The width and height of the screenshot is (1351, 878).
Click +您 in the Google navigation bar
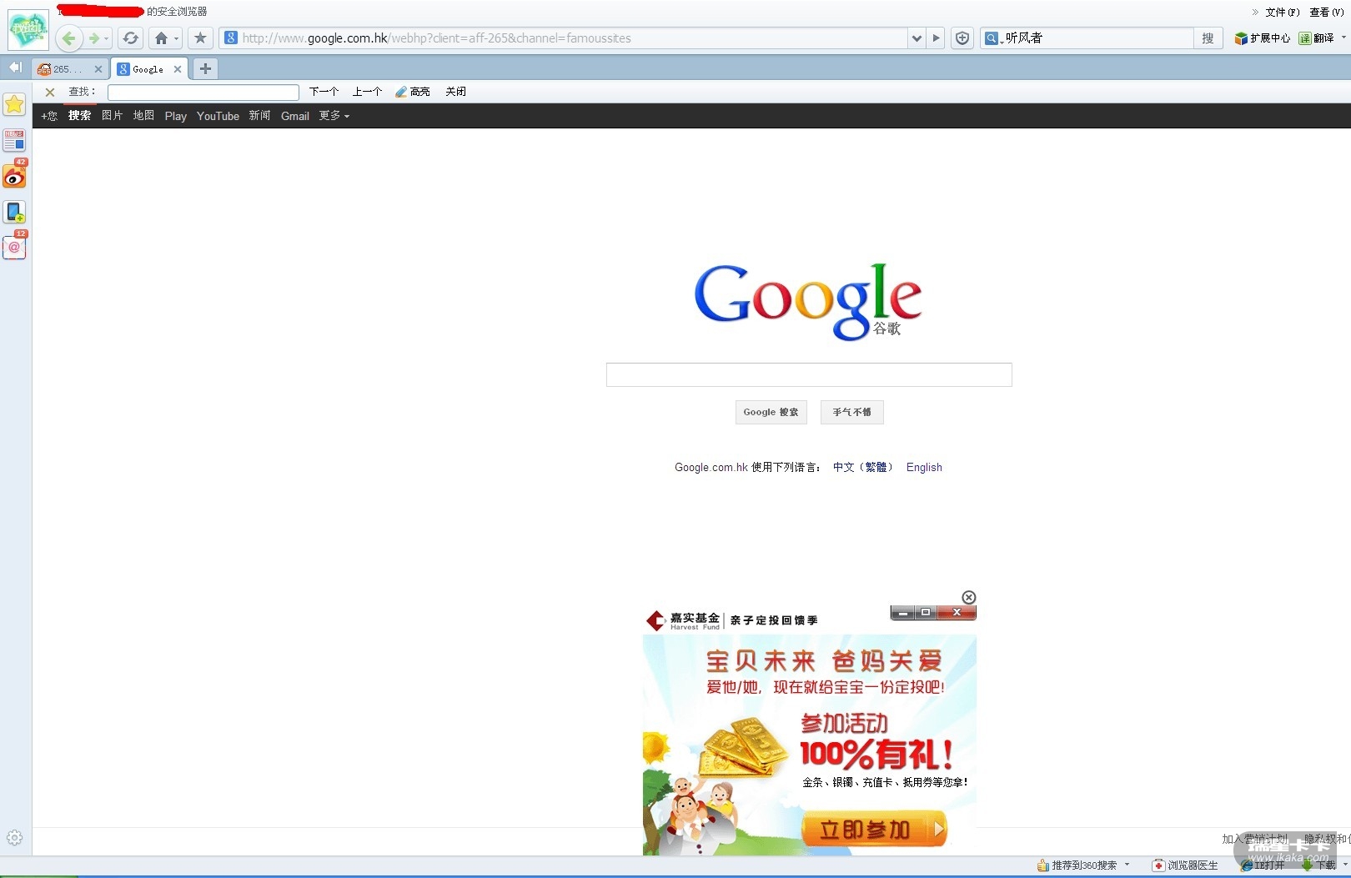click(x=49, y=116)
